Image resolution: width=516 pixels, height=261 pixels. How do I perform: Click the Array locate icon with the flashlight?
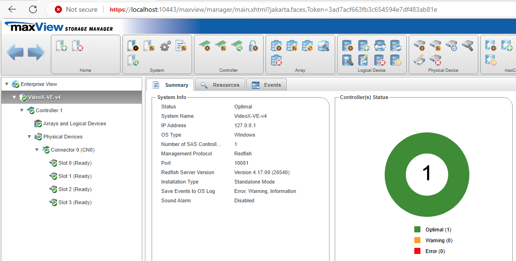[x=324, y=46]
